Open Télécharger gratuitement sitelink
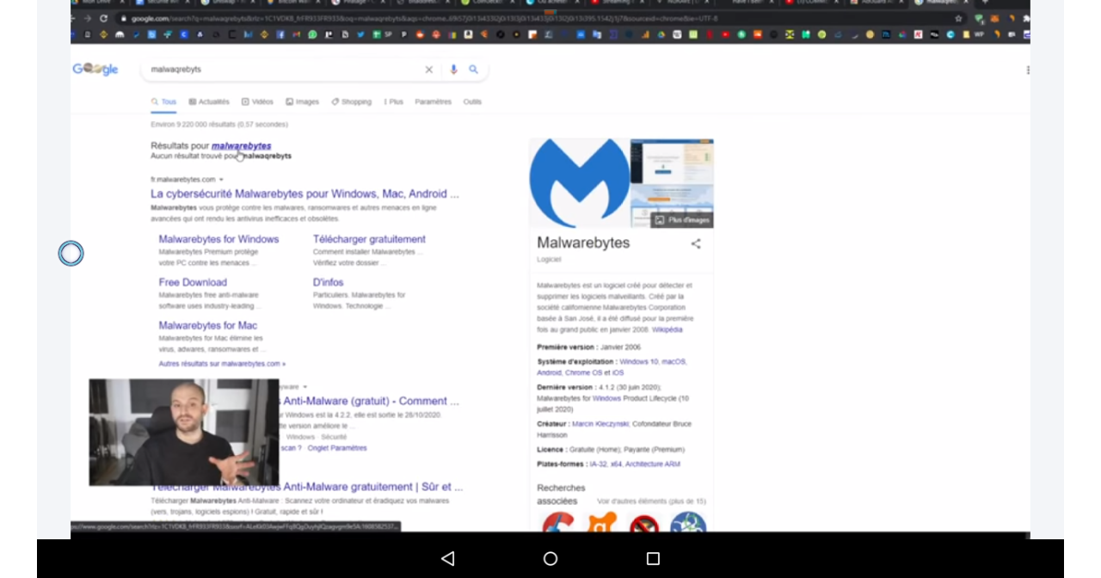Viewport: 1101px width, 578px height. [x=369, y=239]
